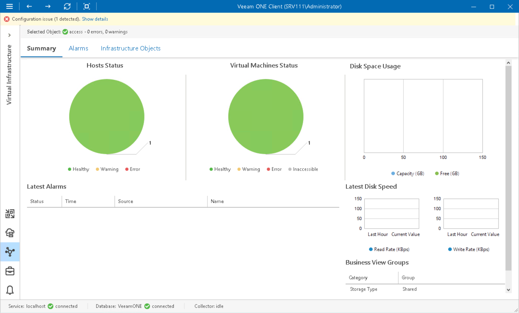Expand the collapsed Virtual Infrastructure side panel
Screen dimensions: 519x313
(10, 35)
